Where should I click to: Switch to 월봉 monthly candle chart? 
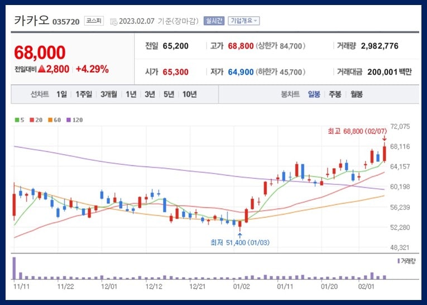357,94
